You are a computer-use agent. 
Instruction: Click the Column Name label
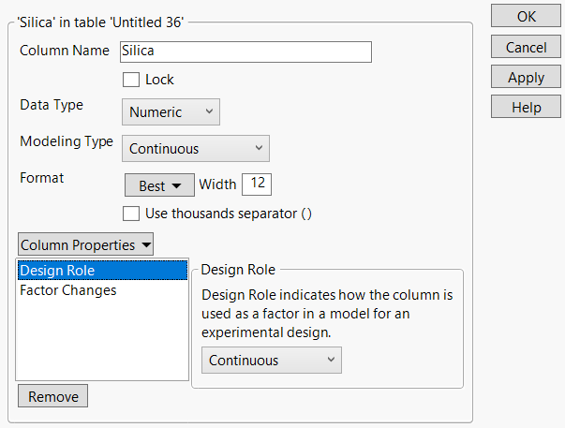pos(65,50)
